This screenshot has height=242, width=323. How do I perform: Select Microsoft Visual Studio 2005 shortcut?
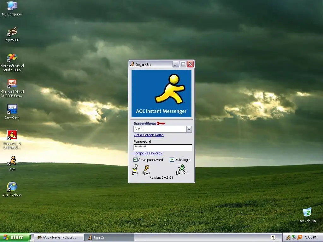coord(12,62)
